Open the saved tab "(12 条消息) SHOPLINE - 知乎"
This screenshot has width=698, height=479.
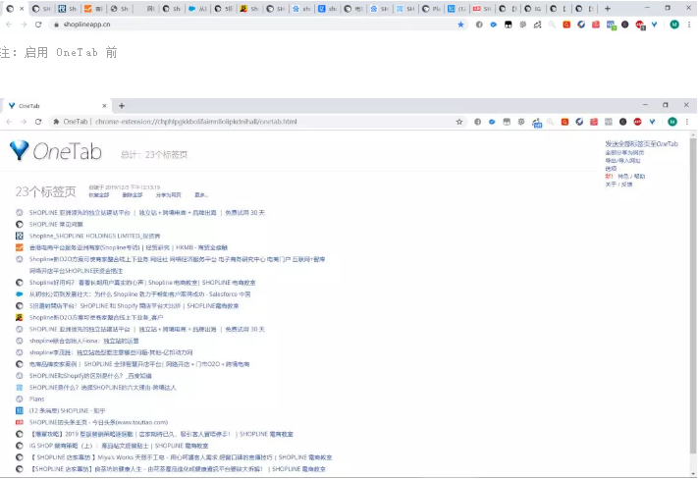[67, 411]
